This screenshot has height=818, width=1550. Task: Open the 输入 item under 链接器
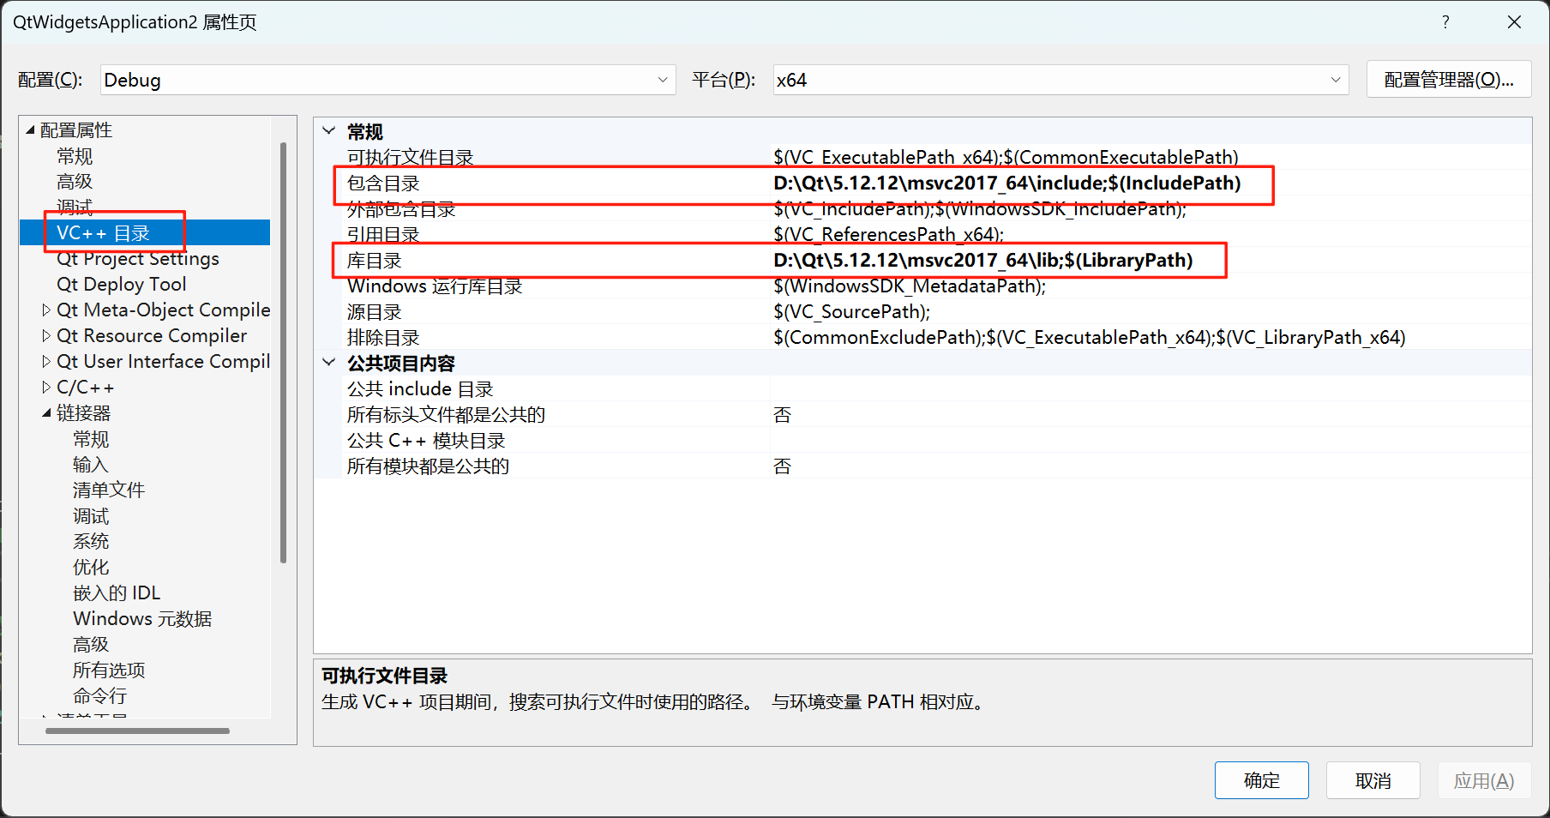click(x=90, y=464)
